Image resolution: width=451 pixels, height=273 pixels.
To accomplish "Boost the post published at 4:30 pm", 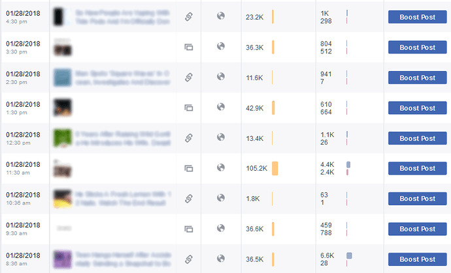I will tap(418, 17).
